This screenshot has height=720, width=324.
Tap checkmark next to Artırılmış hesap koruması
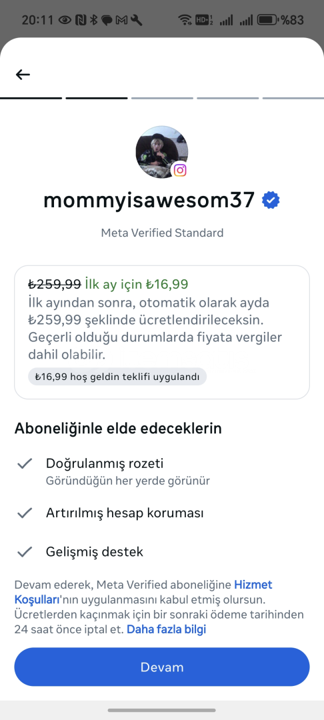coord(24,513)
